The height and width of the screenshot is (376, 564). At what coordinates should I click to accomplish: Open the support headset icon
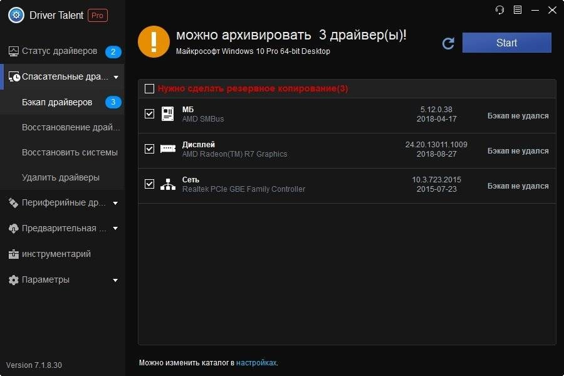pos(499,10)
